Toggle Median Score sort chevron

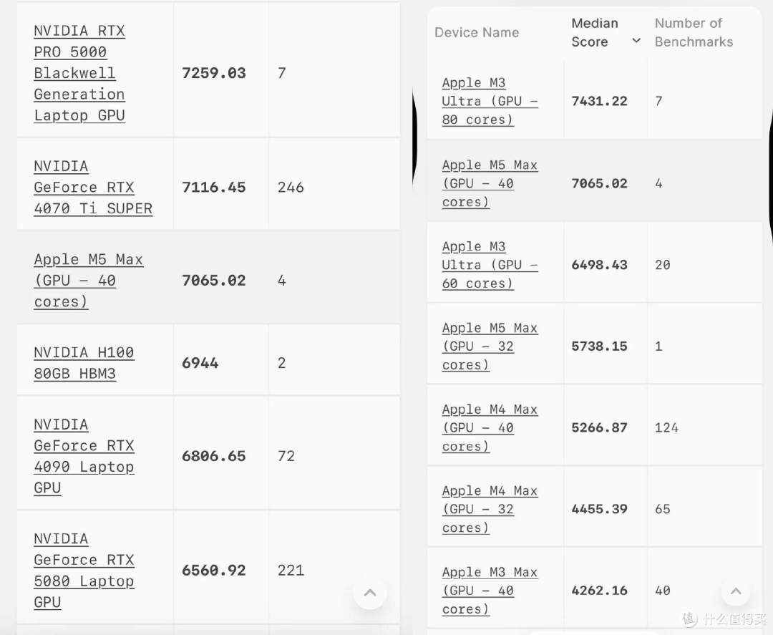point(636,40)
